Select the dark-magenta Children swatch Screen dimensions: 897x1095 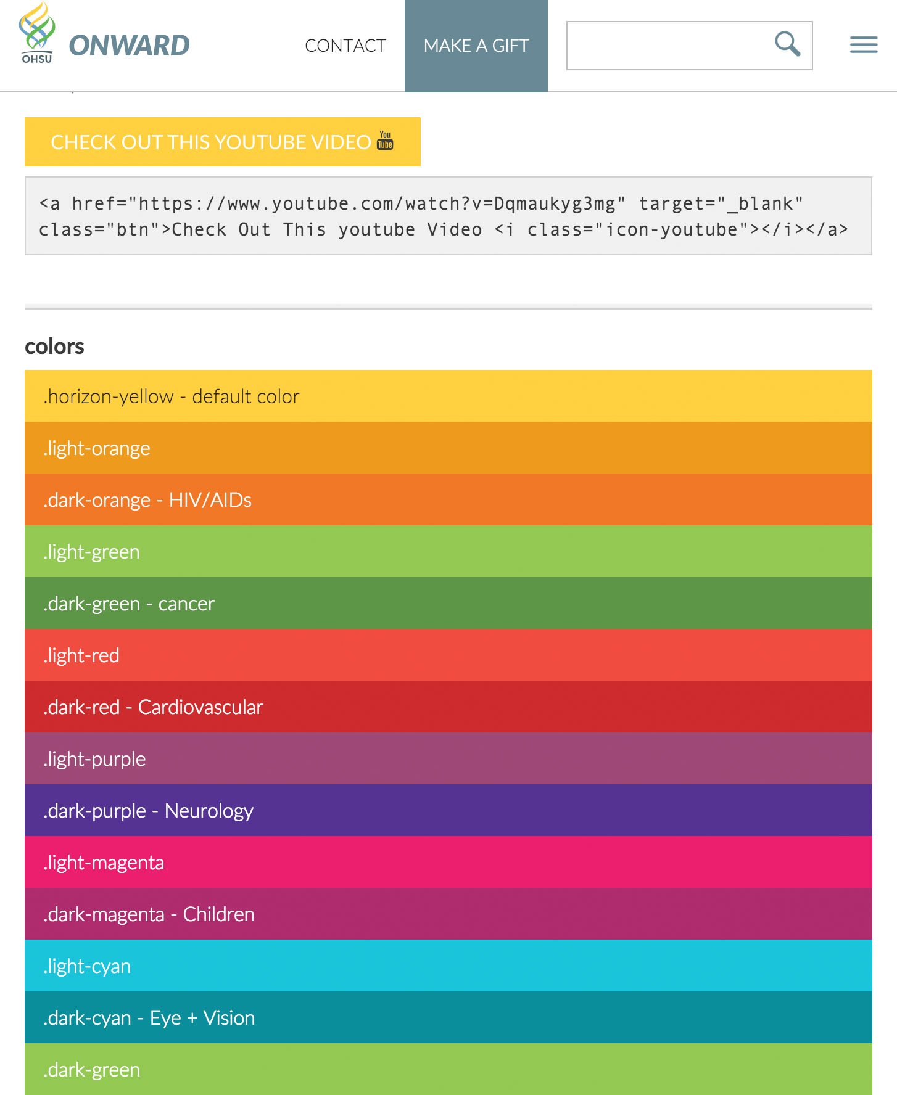tap(448, 914)
